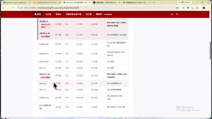Click the 24G badge under UD-Q4_K_XL
This screenshot has width=212, height=119.
click(45, 77)
